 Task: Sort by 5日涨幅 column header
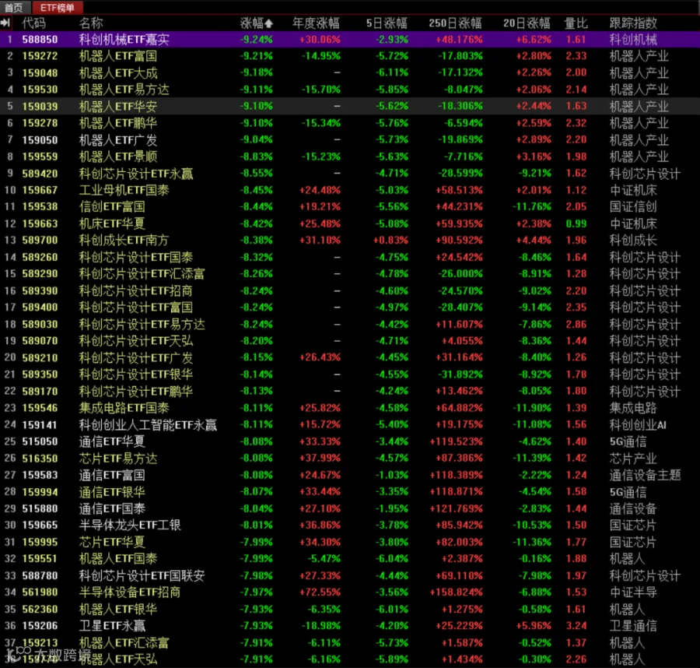(x=387, y=23)
